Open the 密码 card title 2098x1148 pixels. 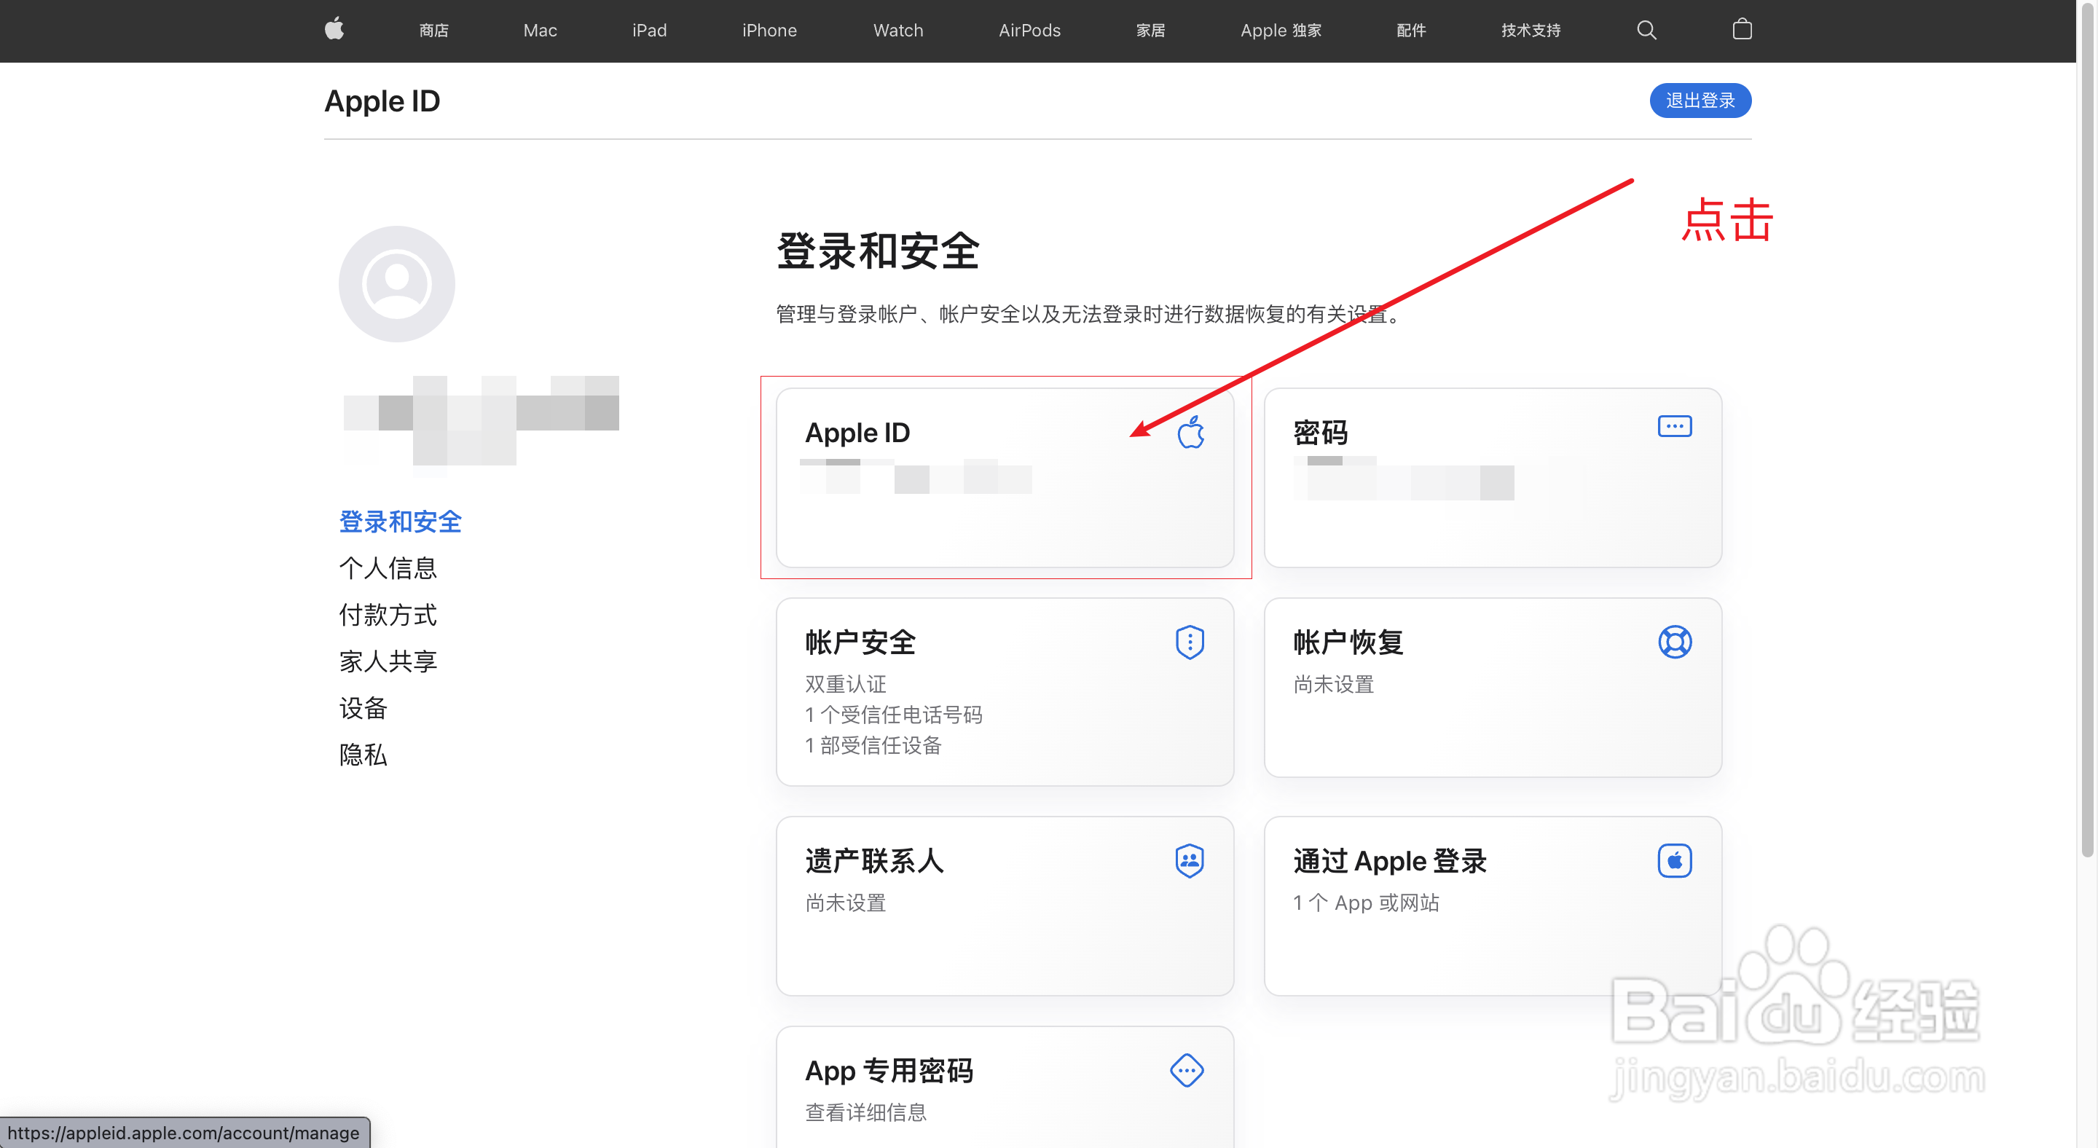tap(1320, 433)
